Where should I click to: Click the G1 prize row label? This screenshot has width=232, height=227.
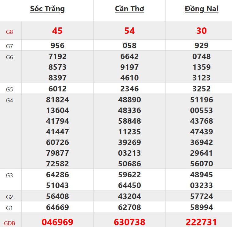tap(9, 208)
